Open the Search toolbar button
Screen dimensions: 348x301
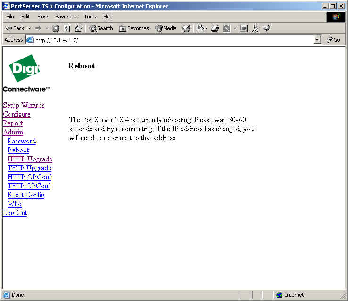101,28
